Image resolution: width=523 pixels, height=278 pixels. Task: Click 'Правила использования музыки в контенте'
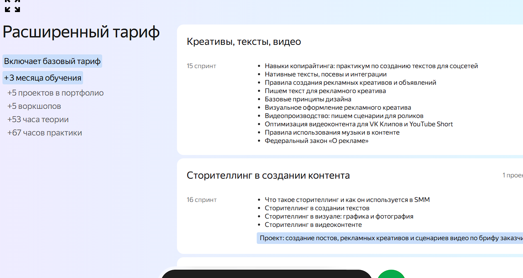click(x=332, y=132)
